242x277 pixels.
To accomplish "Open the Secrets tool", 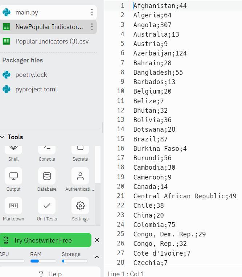I will pos(80,152).
